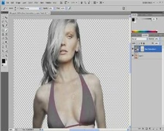Open the Brush preset picker
The image size is (164, 131).
(18, 8)
